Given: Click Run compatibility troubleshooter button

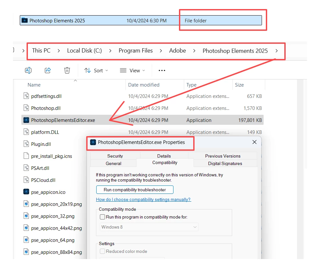Looking at the screenshot, I should point(135,190).
